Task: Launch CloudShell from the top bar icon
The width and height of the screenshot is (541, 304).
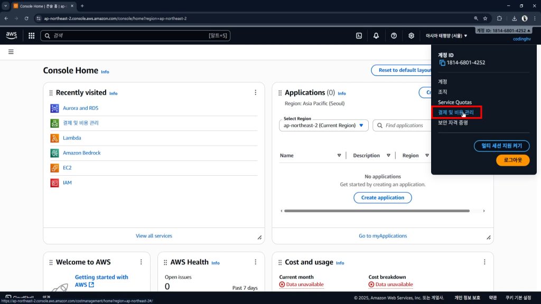Action: (x=359, y=35)
